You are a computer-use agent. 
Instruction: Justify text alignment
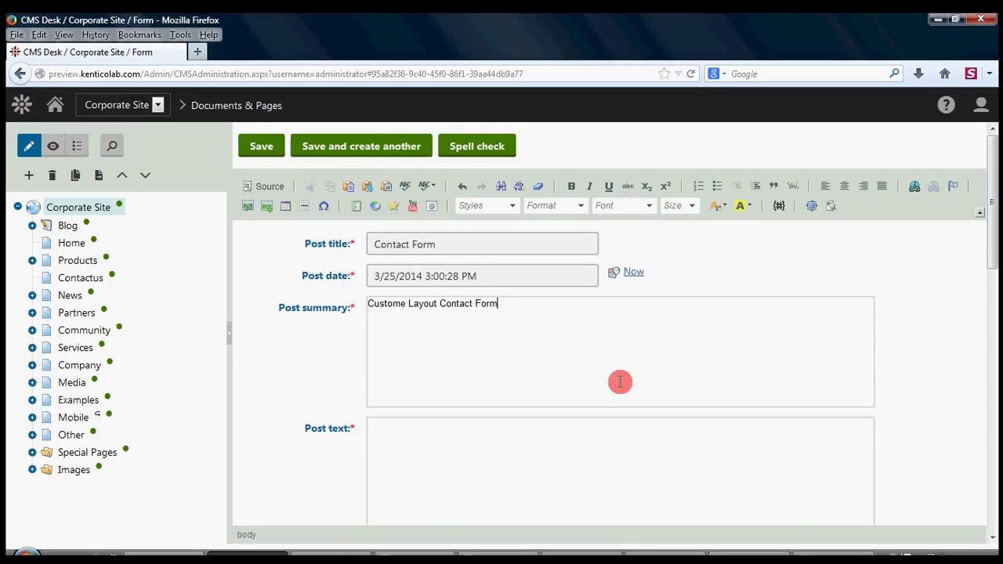(882, 186)
